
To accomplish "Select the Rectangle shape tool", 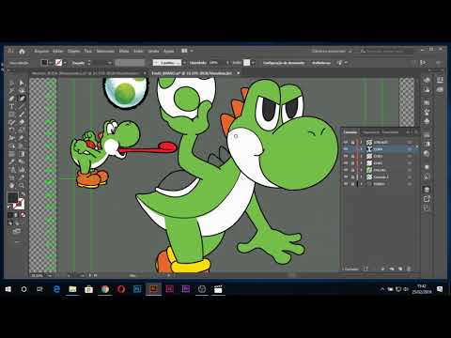I will pyautogui.click(x=11, y=115).
